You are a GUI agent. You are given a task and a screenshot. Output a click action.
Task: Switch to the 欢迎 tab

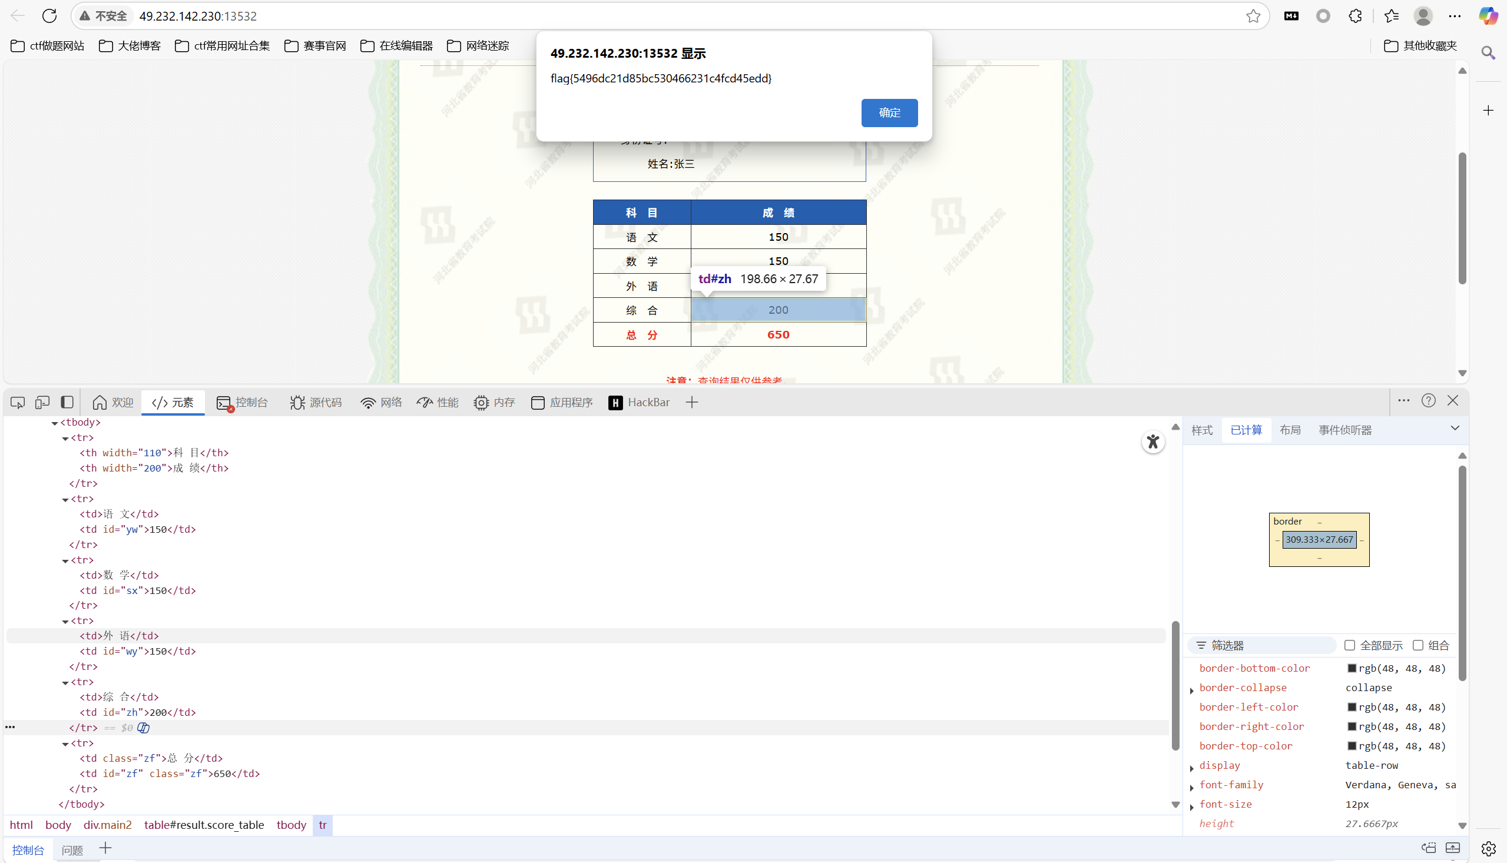[112, 403]
